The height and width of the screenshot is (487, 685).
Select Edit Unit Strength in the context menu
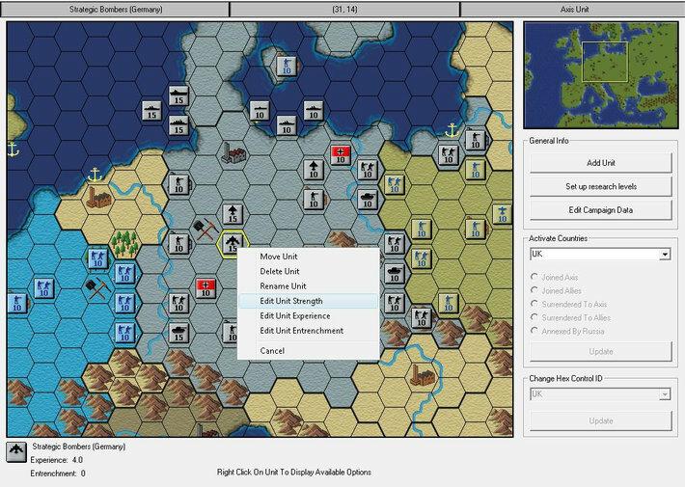tap(308, 301)
